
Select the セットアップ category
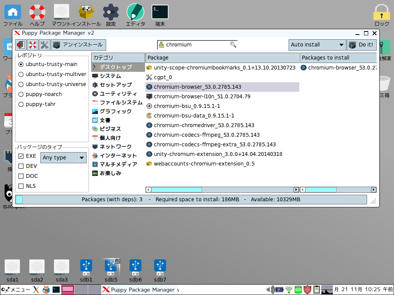[x=118, y=85]
